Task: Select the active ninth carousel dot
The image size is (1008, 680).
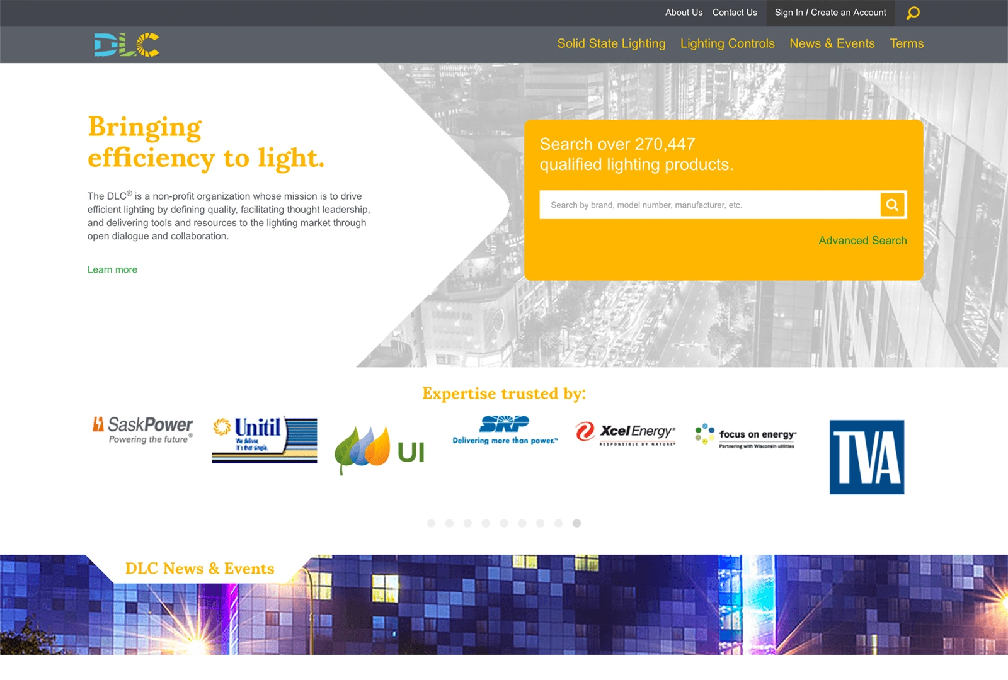Action: click(x=576, y=523)
